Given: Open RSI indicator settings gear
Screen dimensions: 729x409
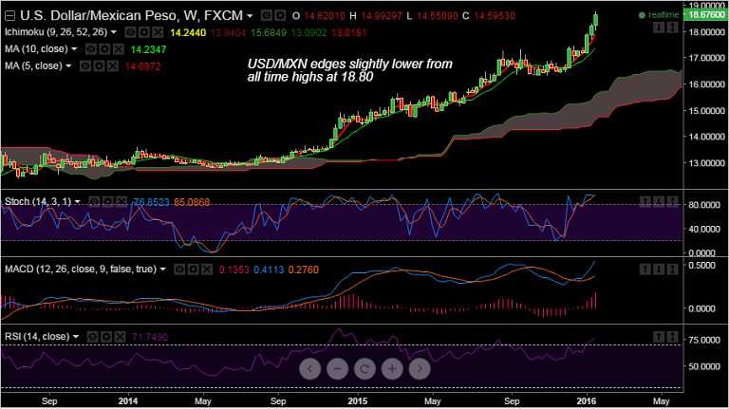Looking at the screenshot, I should (x=106, y=337).
